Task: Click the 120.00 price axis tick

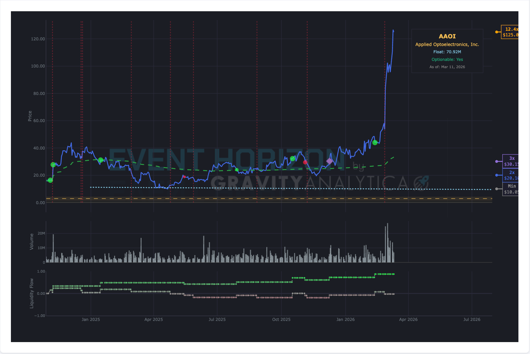Action: click(x=38, y=39)
